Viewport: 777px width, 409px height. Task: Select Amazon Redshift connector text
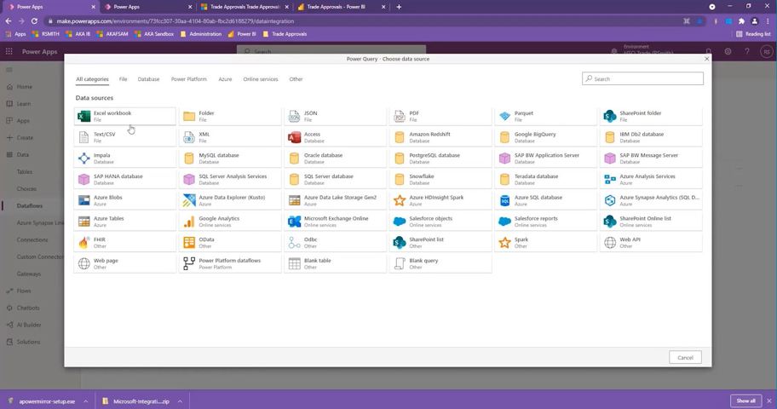point(429,134)
